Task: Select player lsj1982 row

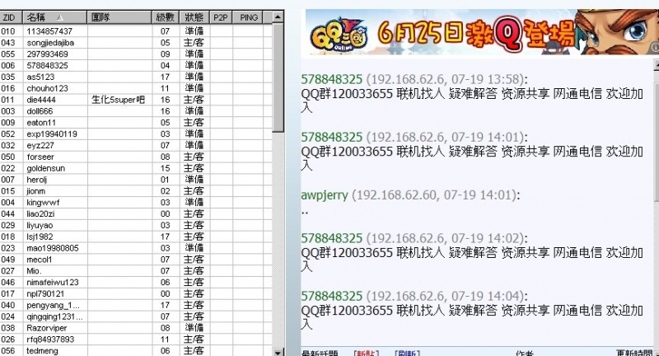Action: pos(136,237)
